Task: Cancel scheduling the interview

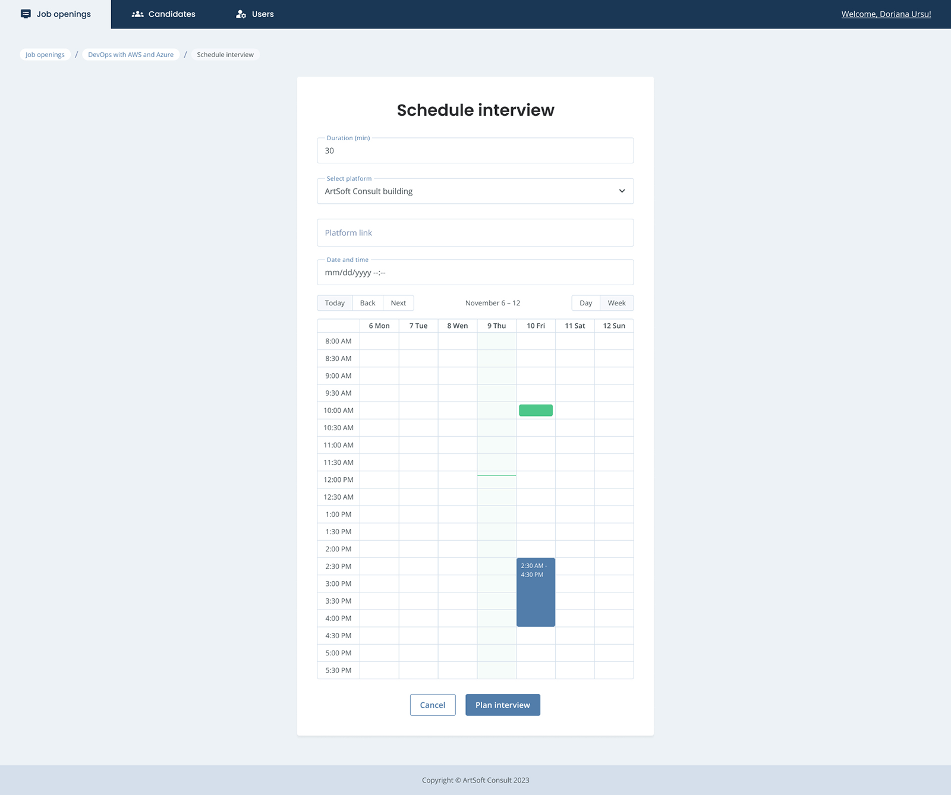Action: coord(433,705)
